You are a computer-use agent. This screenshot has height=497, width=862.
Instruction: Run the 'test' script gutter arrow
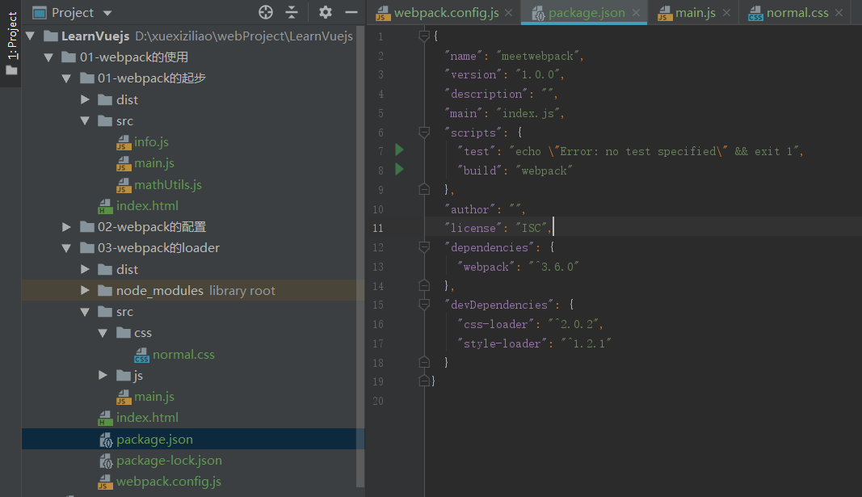399,150
